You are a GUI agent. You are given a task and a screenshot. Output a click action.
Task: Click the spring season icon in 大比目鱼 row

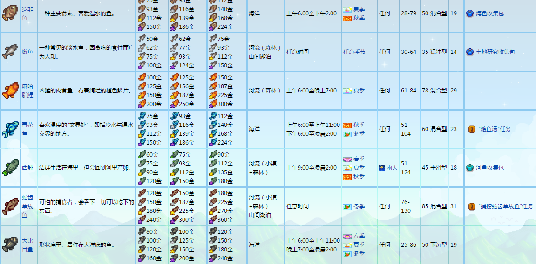(347, 236)
